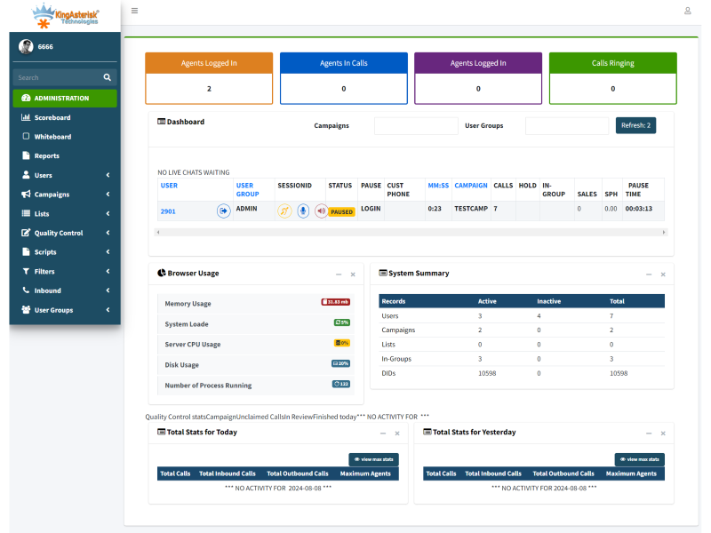Click the red Memory Usage badge
711x533 pixels.
pos(337,303)
